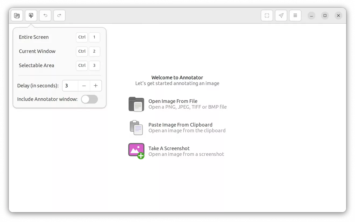Export the image via the paper plane icon
The image size is (355, 222).
point(281,16)
